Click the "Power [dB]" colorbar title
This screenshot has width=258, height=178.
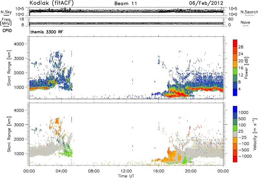246,68
